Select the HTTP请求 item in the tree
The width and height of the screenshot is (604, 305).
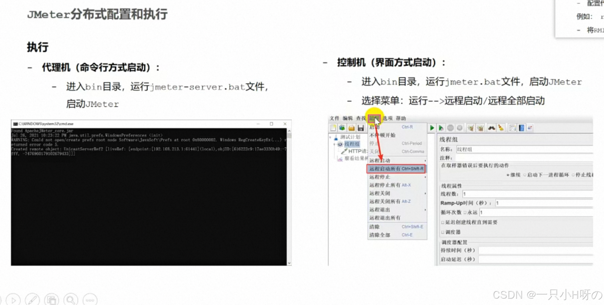click(358, 151)
